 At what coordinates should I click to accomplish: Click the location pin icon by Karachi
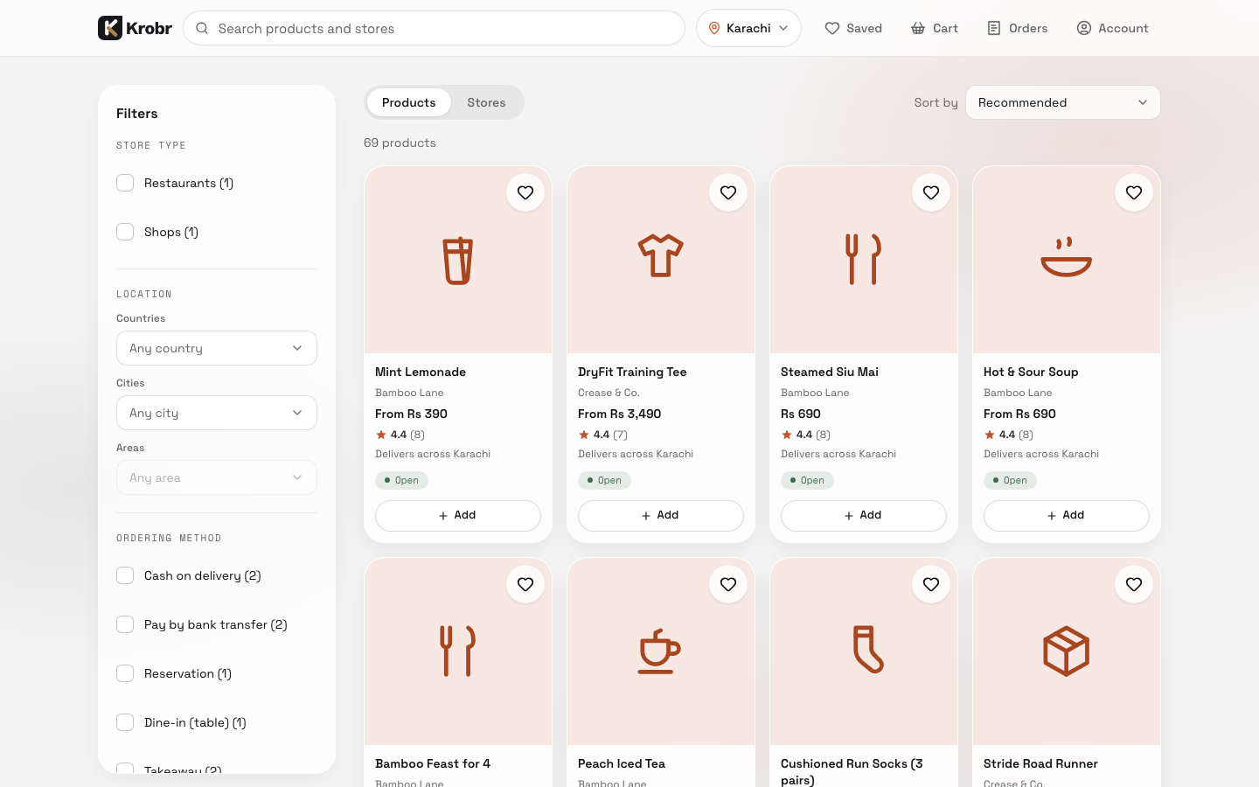714,28
